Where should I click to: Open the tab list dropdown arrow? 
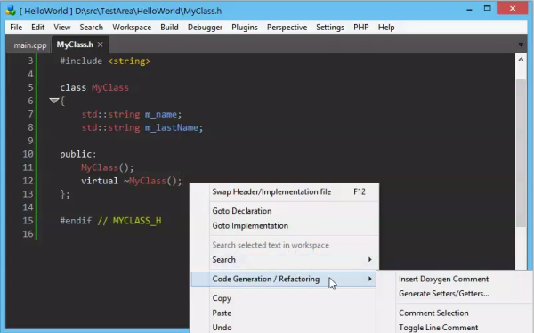521,45
